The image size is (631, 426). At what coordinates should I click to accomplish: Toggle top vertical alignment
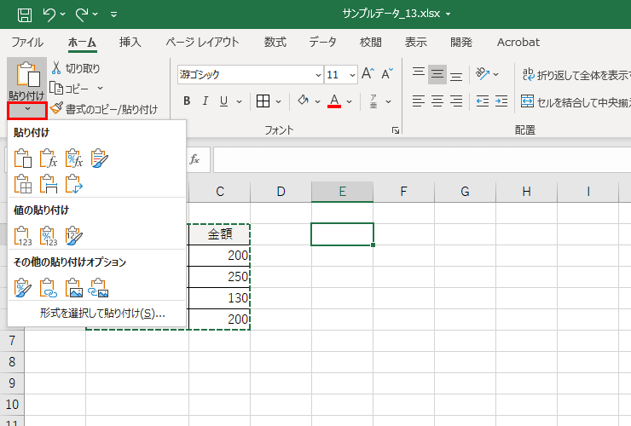click(x=419, y=72)
